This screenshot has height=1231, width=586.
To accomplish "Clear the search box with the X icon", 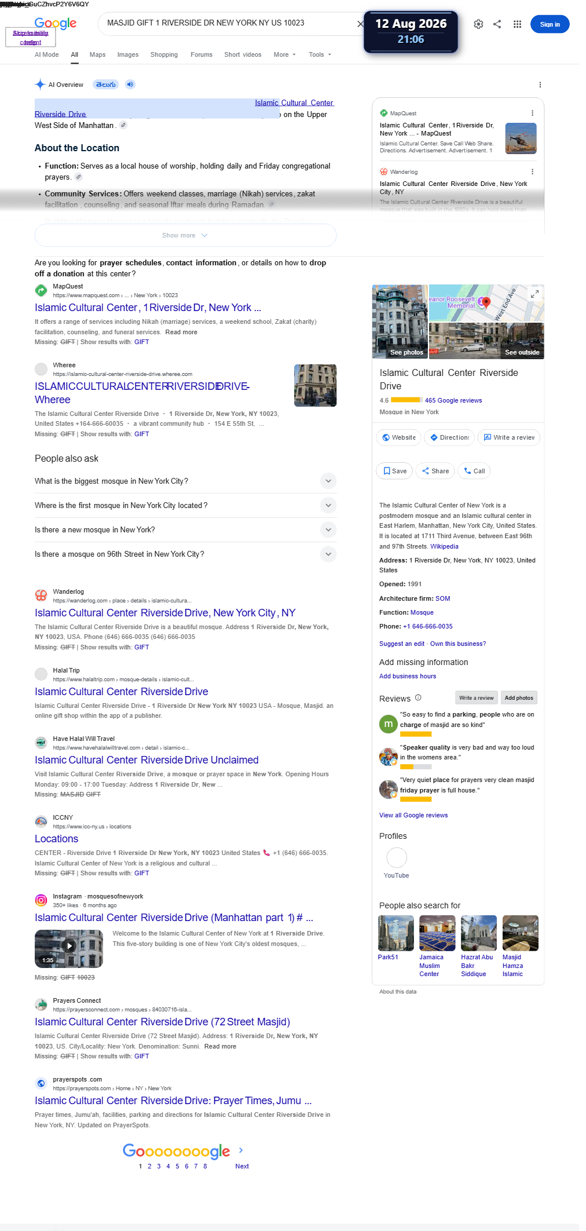I will (360, 24).
